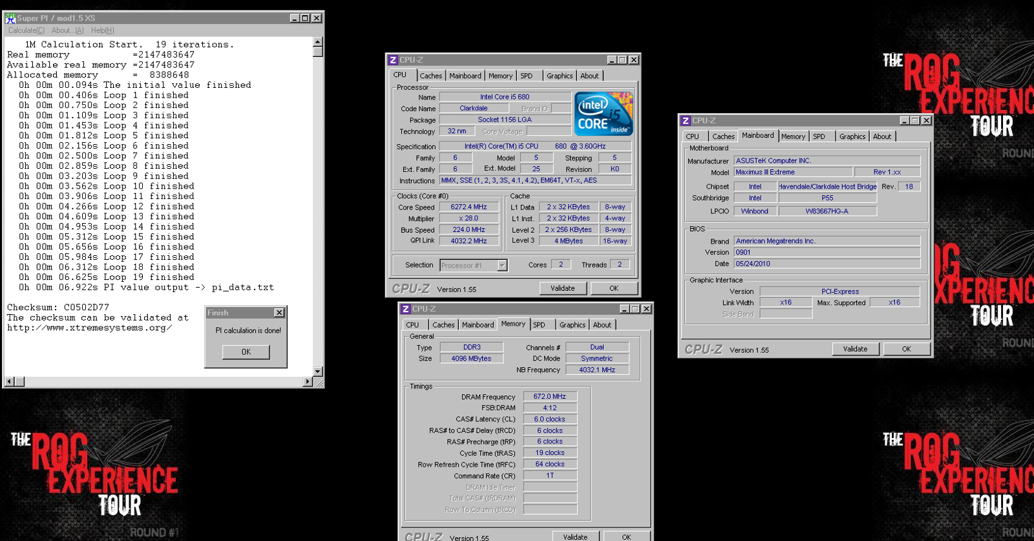
Task: Click the Intel Core i5 680 name field
Action: [x=505, y=97]
